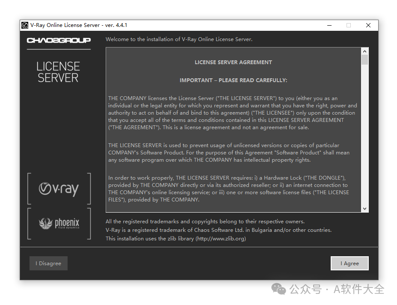Click the 'All the registered trademarks' line
The image size is (397, 305).
pos(205,222)
